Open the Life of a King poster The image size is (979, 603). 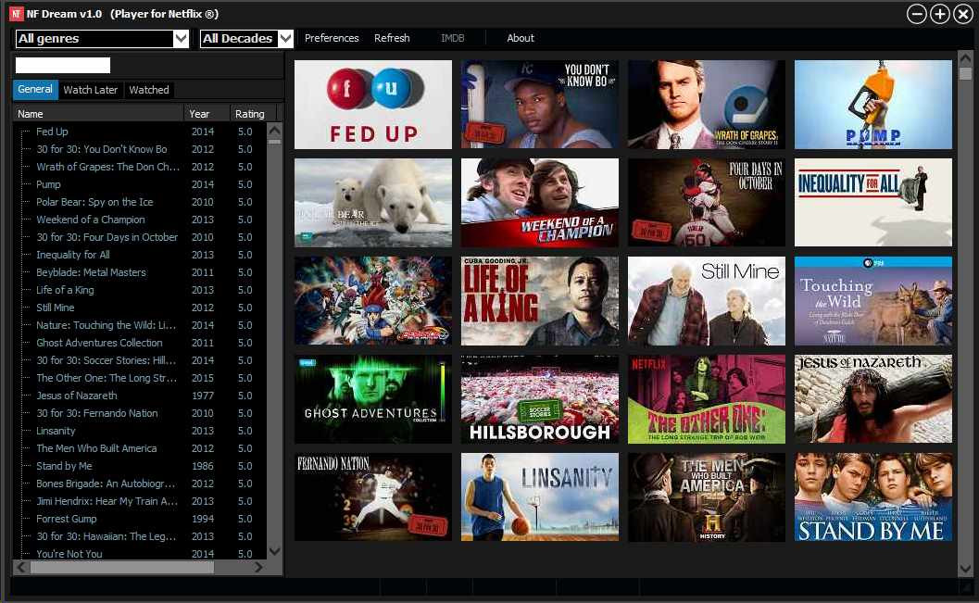(539, 301)
